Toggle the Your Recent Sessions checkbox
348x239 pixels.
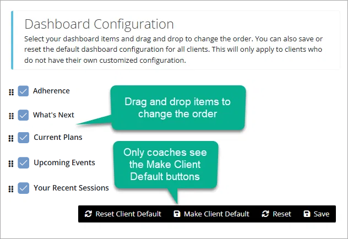coord(23,188)
